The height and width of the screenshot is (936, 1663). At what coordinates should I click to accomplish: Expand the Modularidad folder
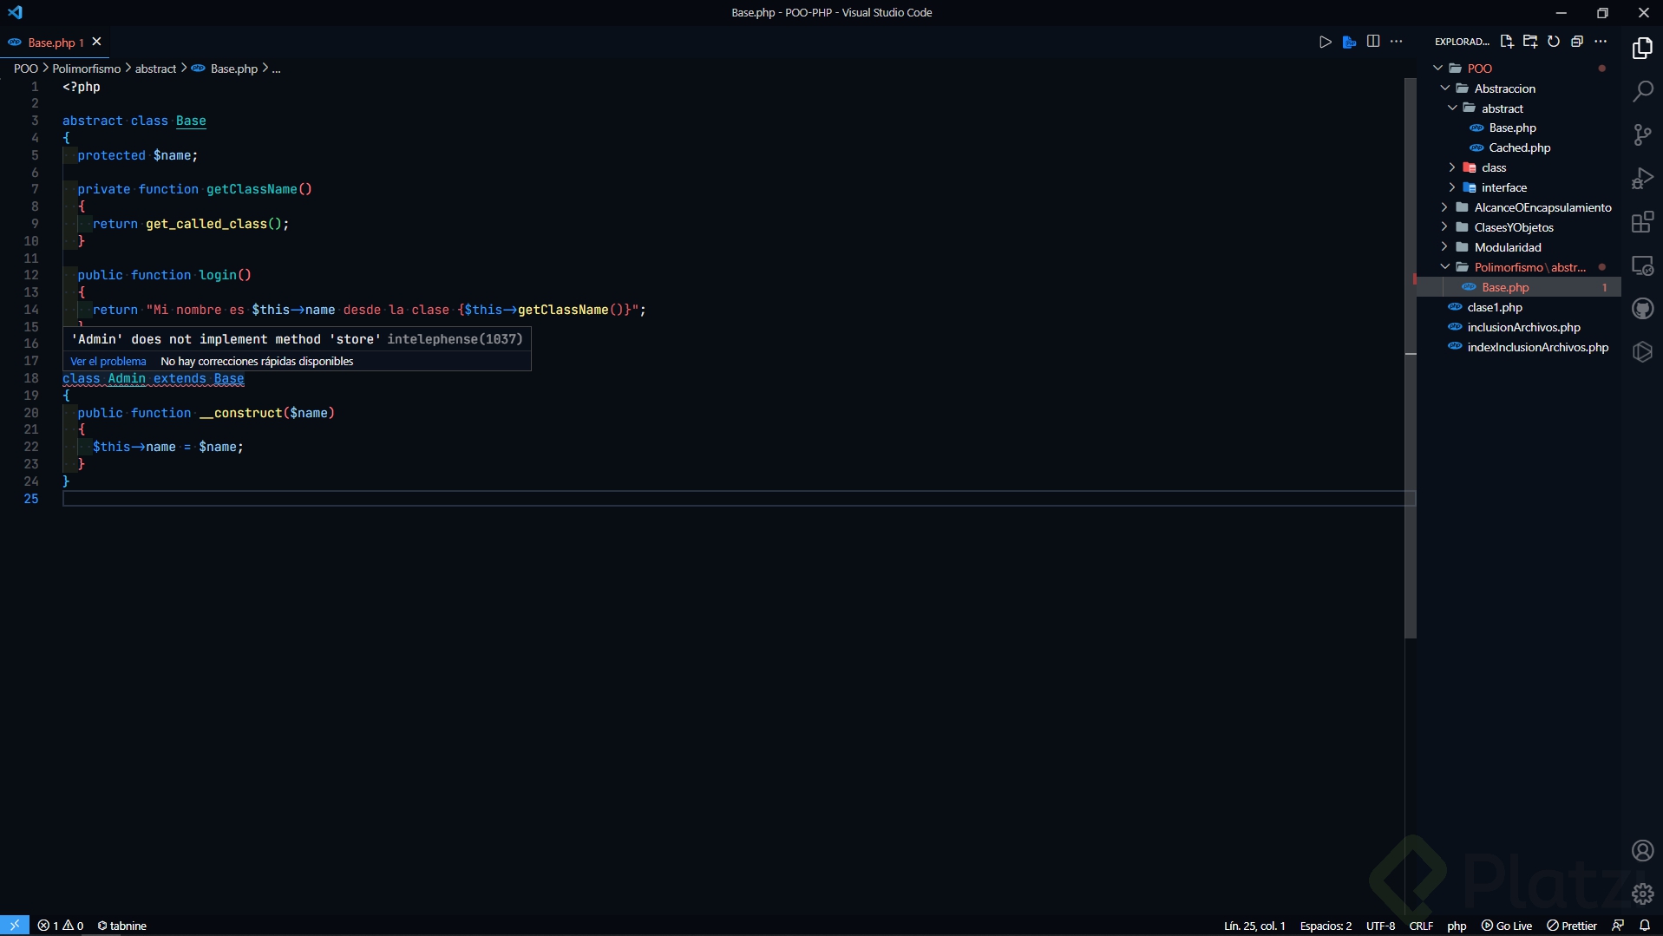1445,247
